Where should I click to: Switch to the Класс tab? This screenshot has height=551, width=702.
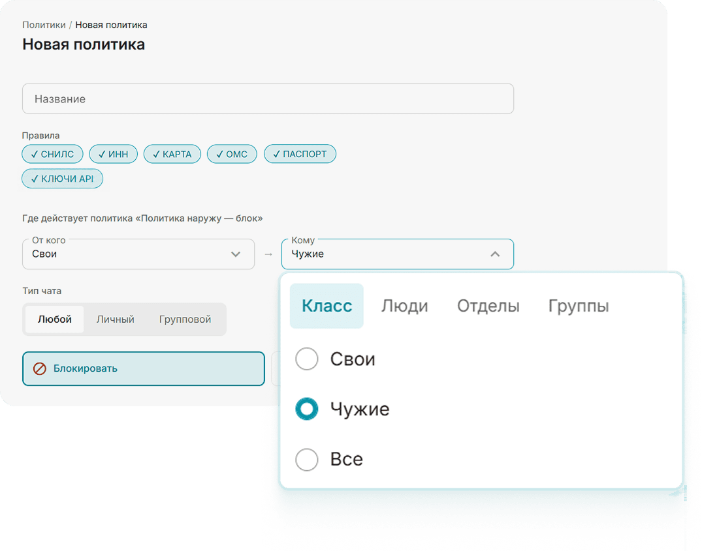tap(327, 306)
